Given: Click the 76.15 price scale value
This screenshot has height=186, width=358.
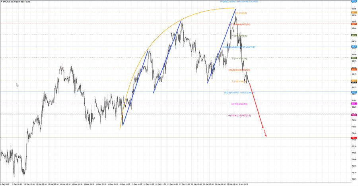Looking at the screenshot, I should [354, 166].
